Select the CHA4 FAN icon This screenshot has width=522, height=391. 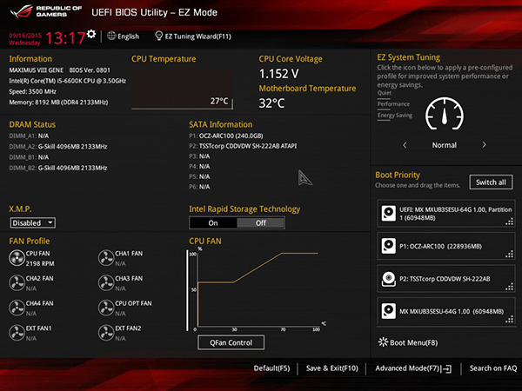point(17,308)
